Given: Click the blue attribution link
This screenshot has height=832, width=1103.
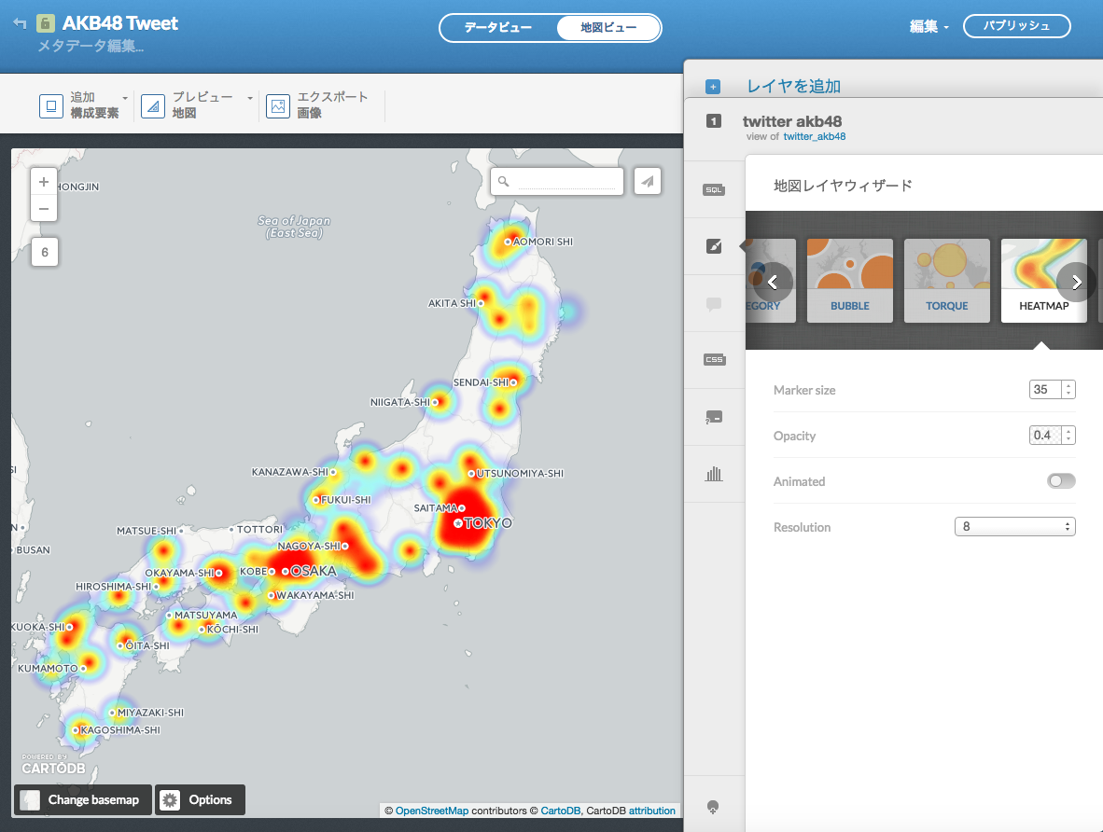Looking at the screenshot, I should [x=652, y=811].
